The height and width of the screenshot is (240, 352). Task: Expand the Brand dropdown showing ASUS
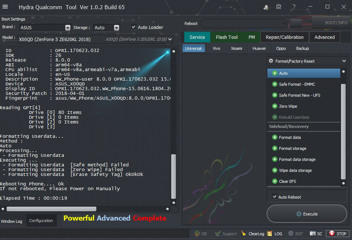tap(68, 28)
